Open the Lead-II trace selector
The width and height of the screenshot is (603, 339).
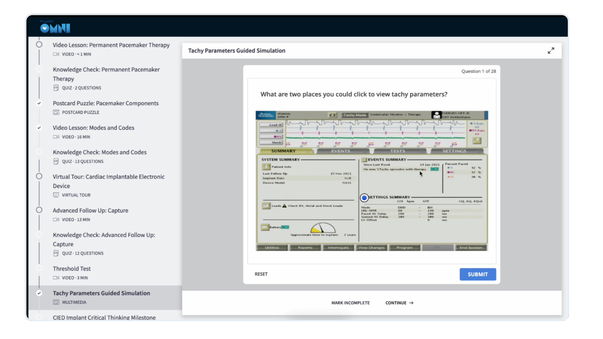pos(271,125)
